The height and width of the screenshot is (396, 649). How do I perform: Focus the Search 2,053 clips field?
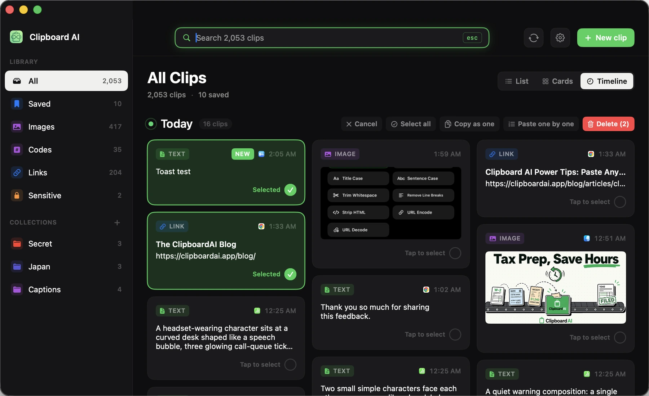coord(332,38)
